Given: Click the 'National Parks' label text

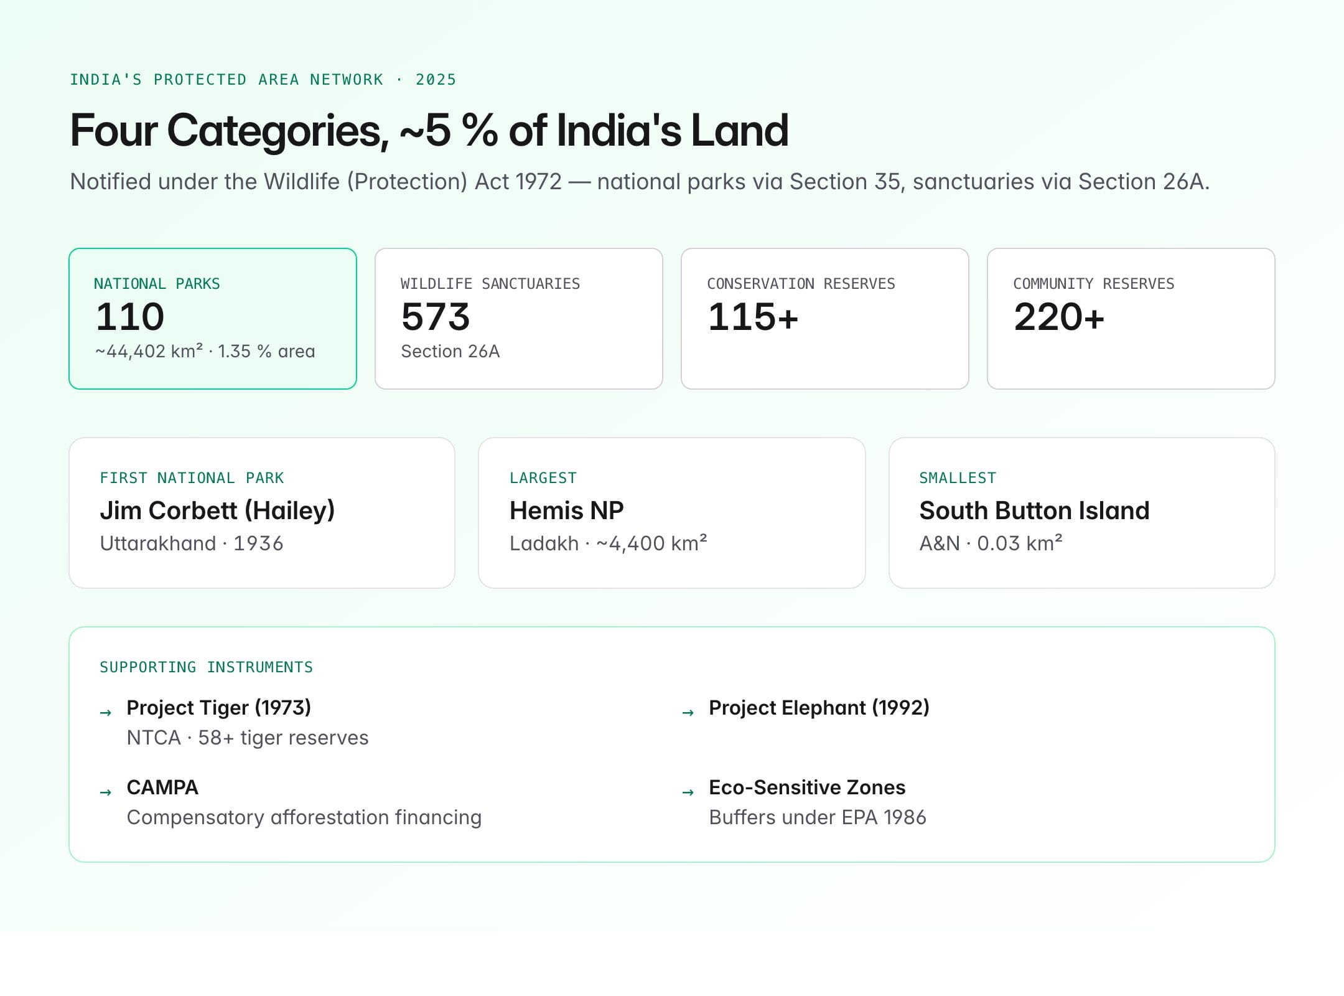Looking at the screenshot, I should click(157, 284).
